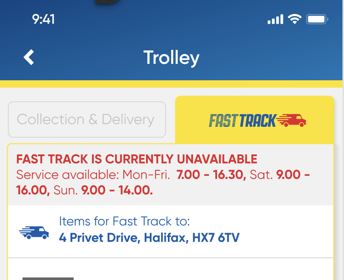Screen dimensions: 344x280
Task: Click the Mon-Fri hours 7.00 - 16.30
Action: point(211,175)
